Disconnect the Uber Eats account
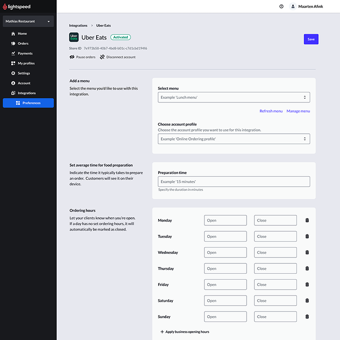 pos(117,57)
